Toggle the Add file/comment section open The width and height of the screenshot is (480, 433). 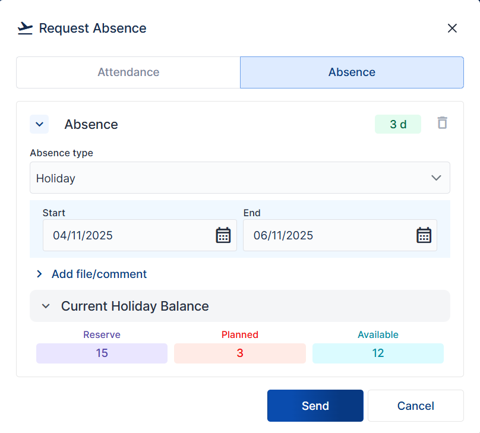coord(99,274)
